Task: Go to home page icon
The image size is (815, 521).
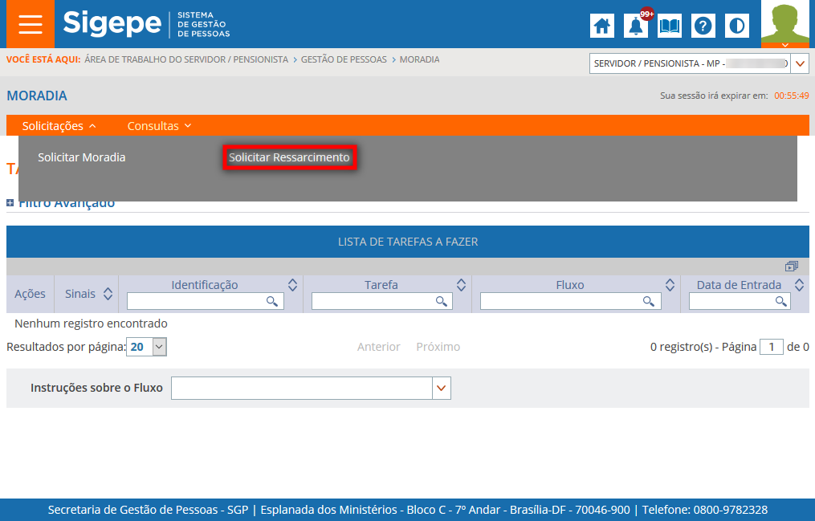Action: coord(602,26)
